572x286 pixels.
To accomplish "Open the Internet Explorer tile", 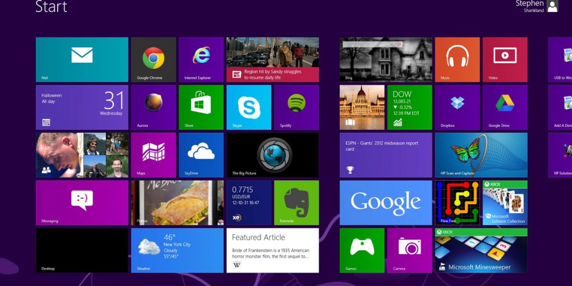I will pos(201,59).
